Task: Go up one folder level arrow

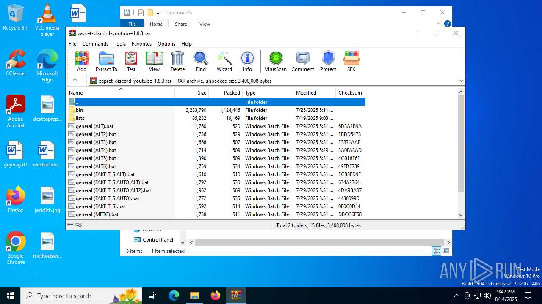Action: [x=75, y=81]
